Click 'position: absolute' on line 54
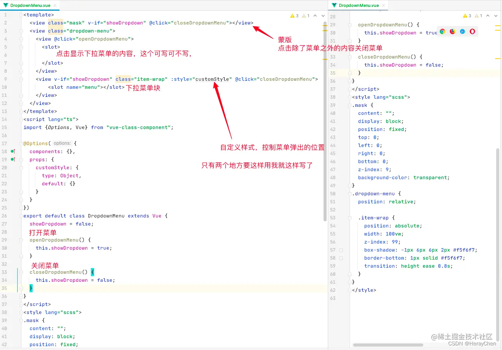 coord(392,226)
